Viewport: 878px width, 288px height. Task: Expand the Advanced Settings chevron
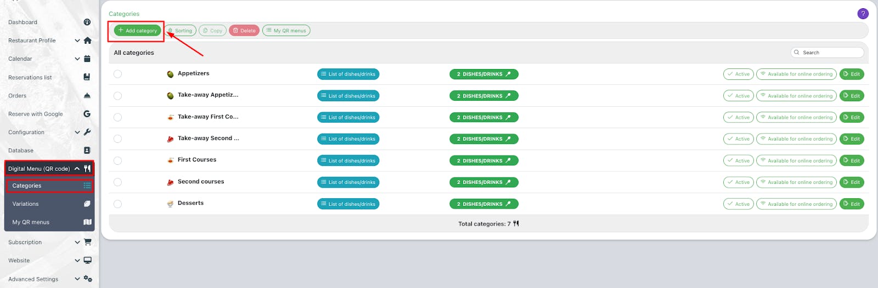click(x=77, y=279)
